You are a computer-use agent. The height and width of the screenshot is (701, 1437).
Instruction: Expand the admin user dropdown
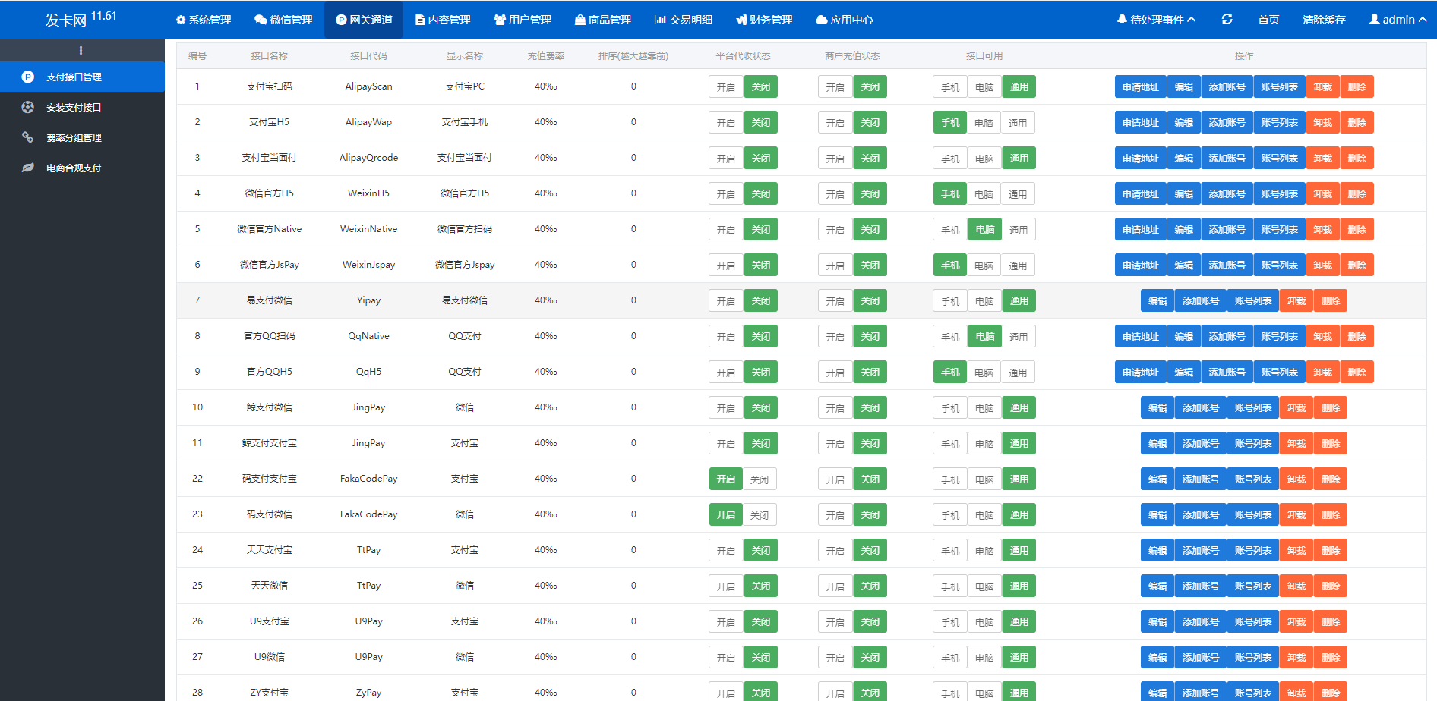point(1398,20)
